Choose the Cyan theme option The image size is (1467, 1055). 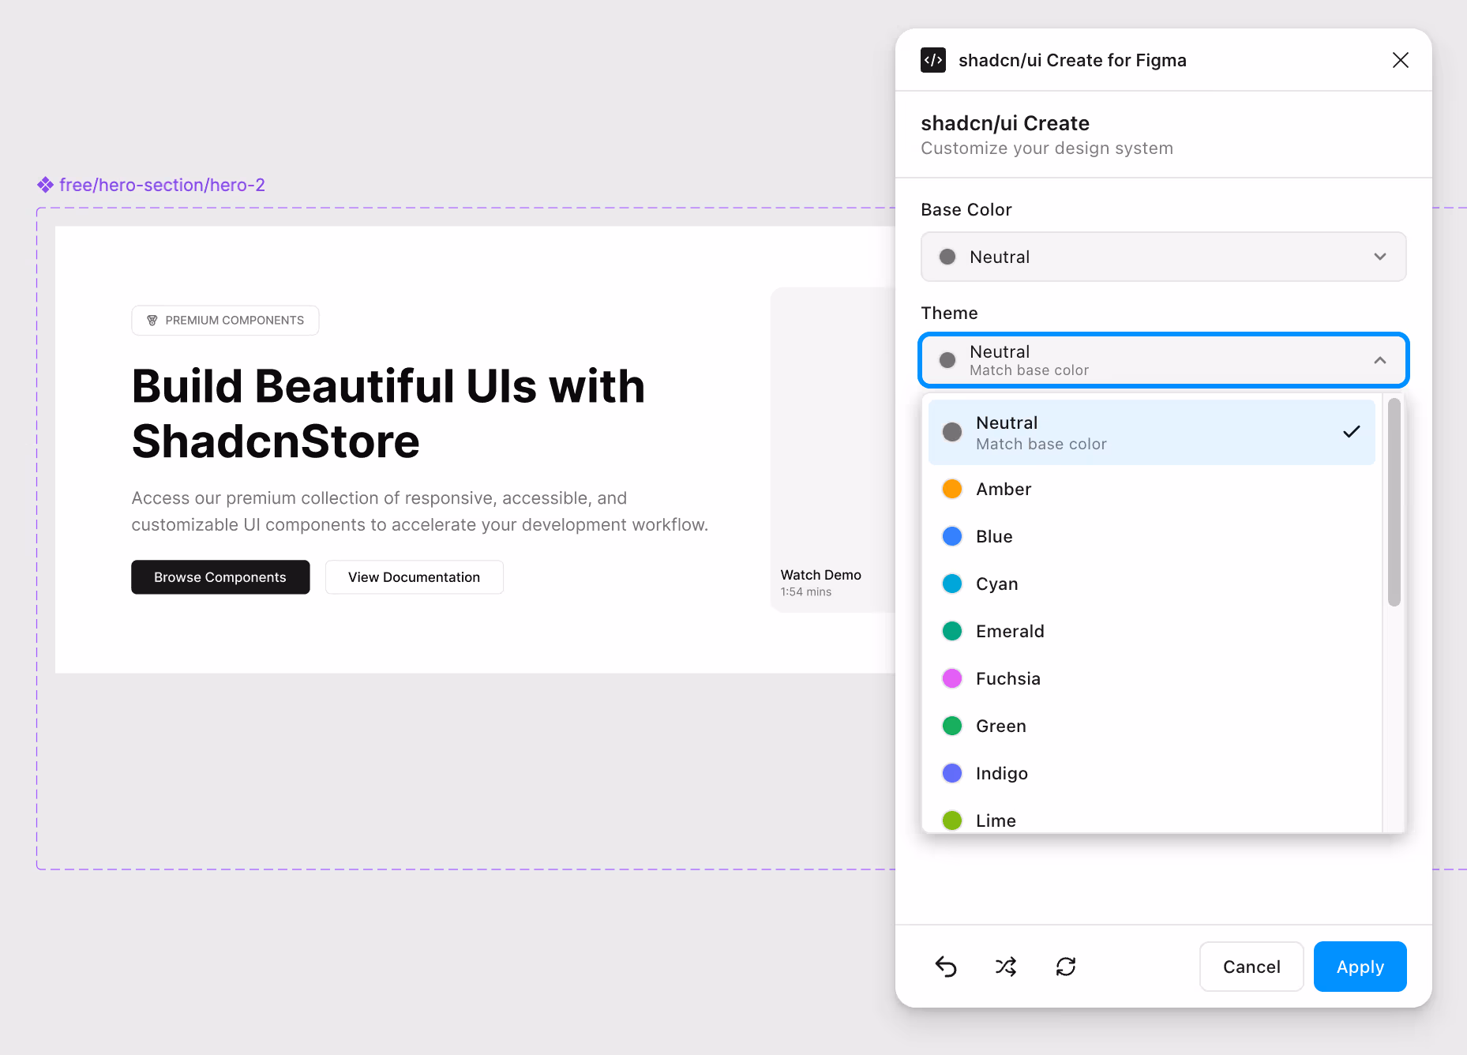[1152, 584]
